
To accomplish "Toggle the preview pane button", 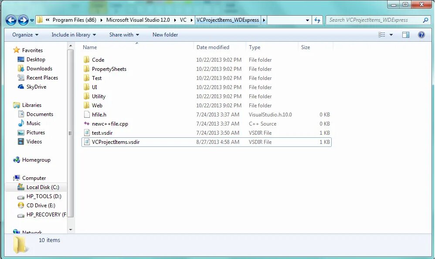I will (x=406, y=35).
